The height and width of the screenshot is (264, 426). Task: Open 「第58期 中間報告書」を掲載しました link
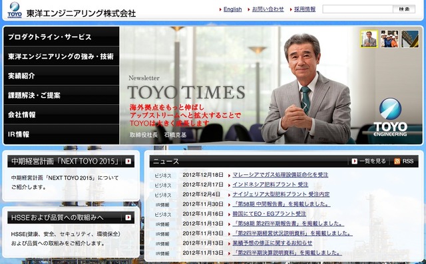click(282, 204)
